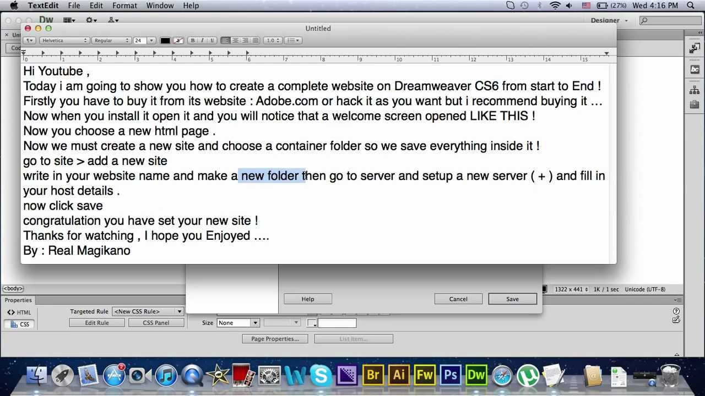Click the color picker swatch in Properties panel
Screen dimensions: 705x396
pos(312,323)
